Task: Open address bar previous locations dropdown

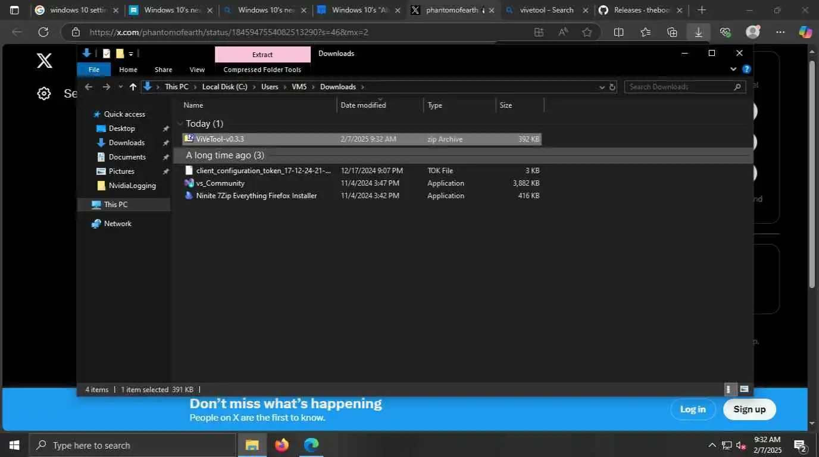Action: [602, 87]
